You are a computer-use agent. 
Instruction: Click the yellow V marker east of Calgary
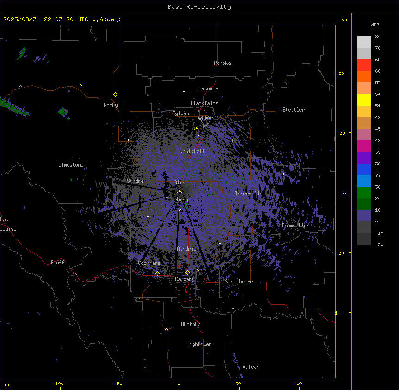pyautogui.click(x=199, y=270)
